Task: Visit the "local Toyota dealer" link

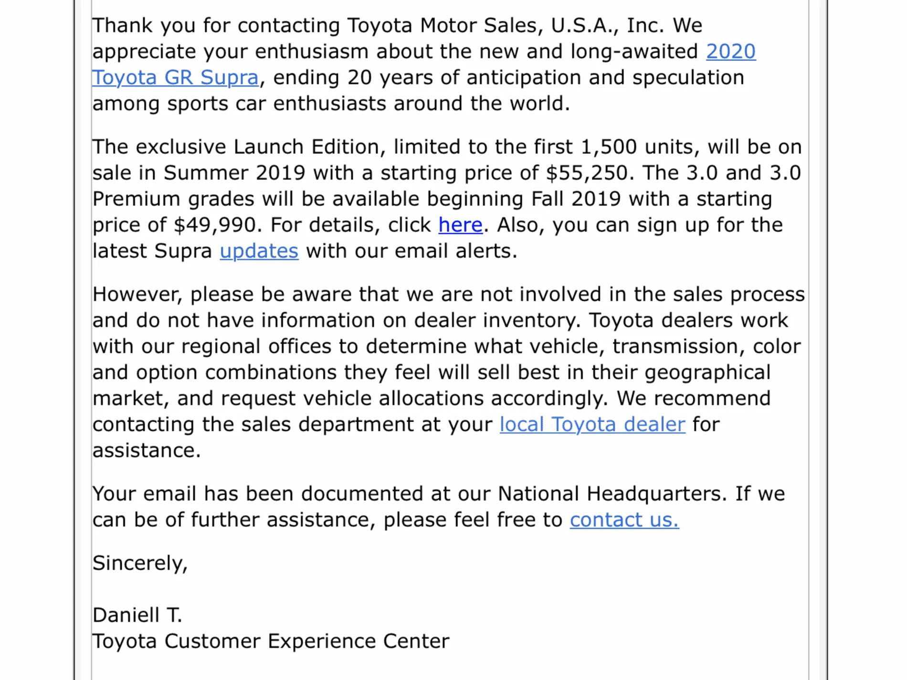Action: coord(592,425)
